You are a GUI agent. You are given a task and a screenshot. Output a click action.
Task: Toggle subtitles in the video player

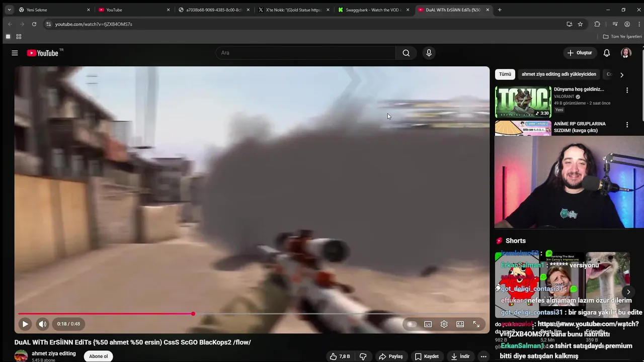(x=428, y=324)
